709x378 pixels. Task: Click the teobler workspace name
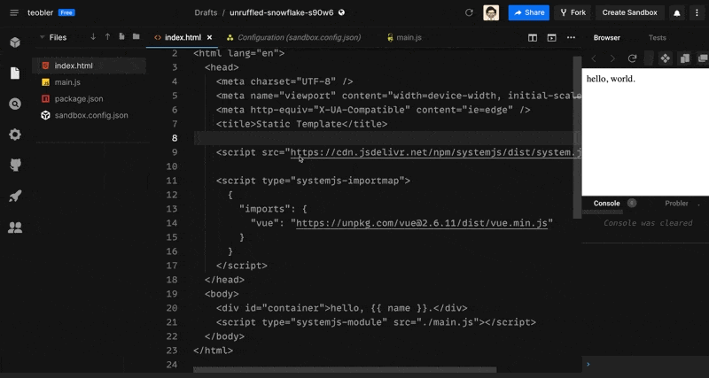(x=41, y=12)
